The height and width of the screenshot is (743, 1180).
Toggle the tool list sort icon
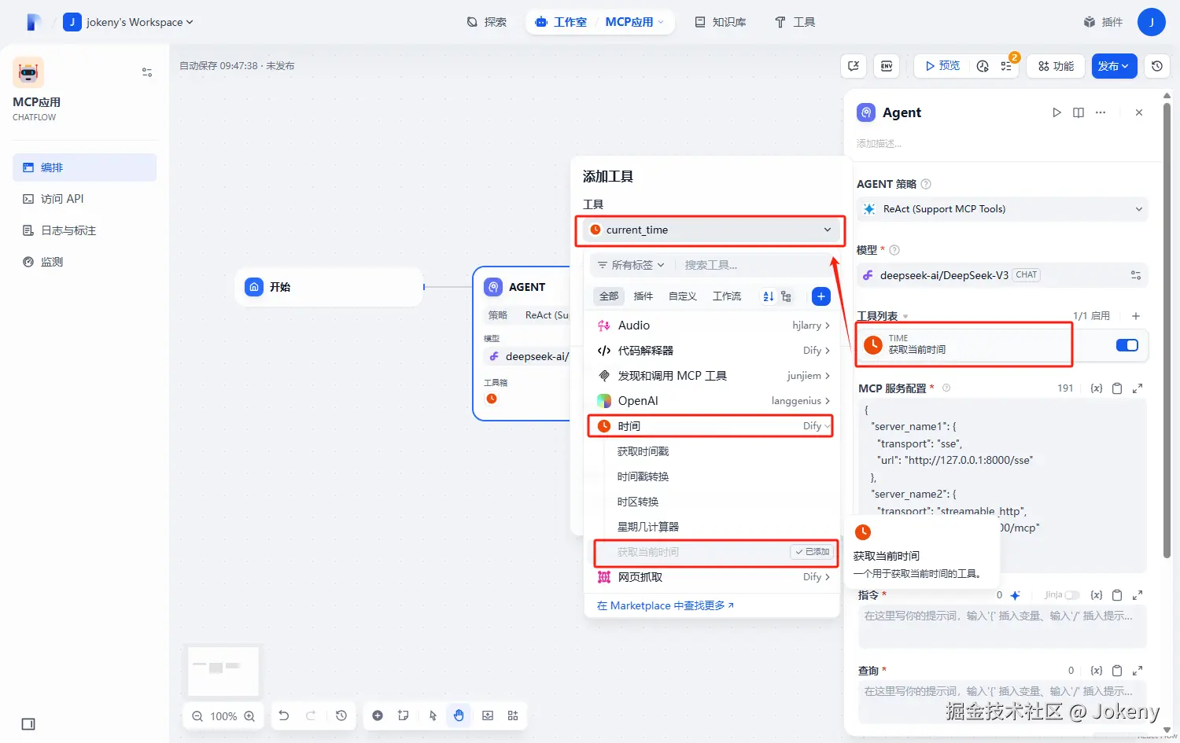(769, 296)
